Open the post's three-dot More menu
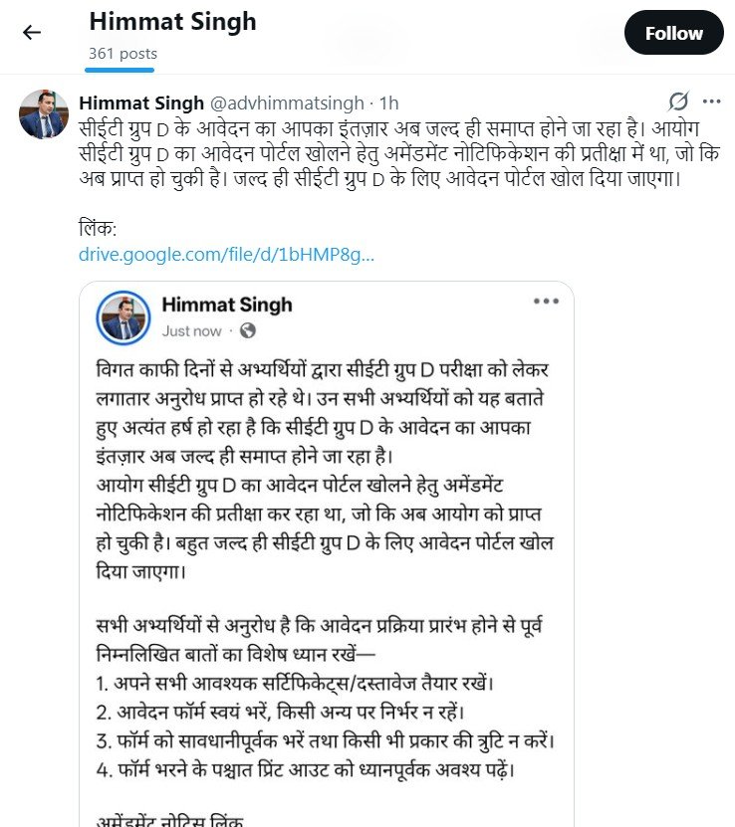Screen dimensions: 735x827 711,102
